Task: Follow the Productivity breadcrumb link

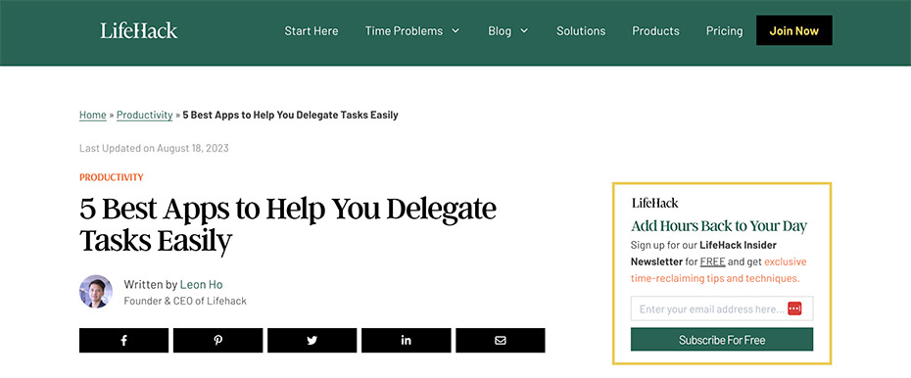Action: [x=145, y=115]
